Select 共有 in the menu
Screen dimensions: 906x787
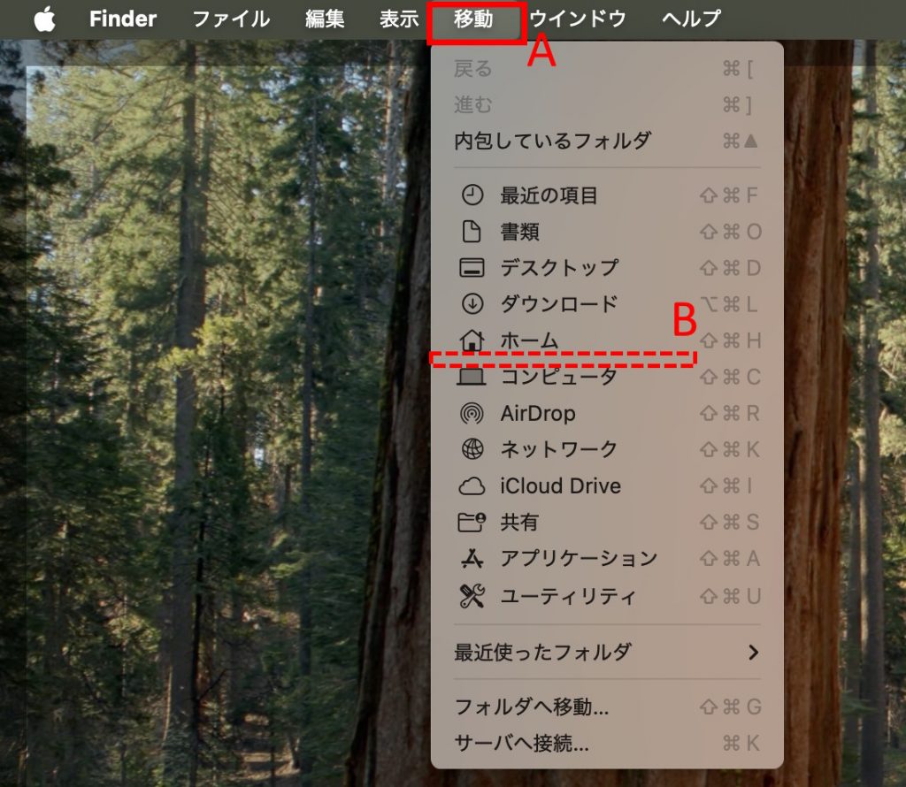[x=607, y=522]
